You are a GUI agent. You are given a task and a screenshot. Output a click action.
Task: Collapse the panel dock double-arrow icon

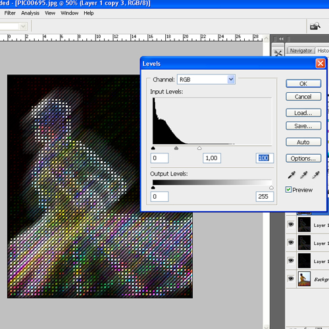281,39
